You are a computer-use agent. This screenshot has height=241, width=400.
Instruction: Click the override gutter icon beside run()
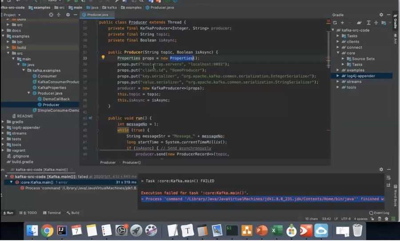pos(90,118)
